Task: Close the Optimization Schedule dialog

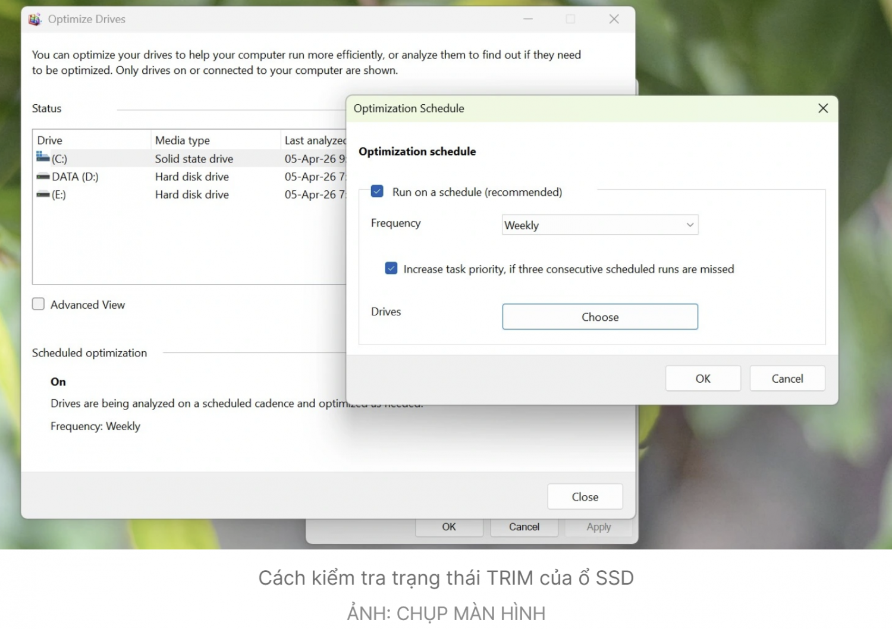Action: (822, 108)
